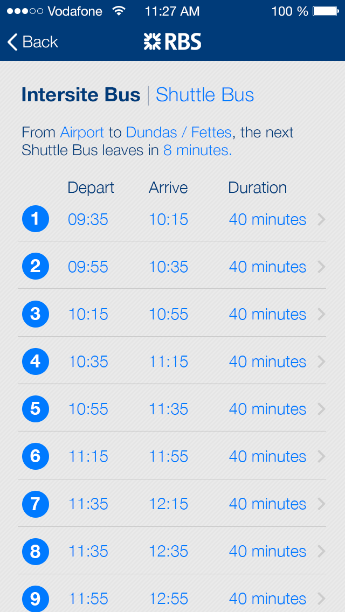The width and height of the screenshot is (345, 612).
Task: Change the Dundas / Fettes destination
Action: click(x=178, y=133)
